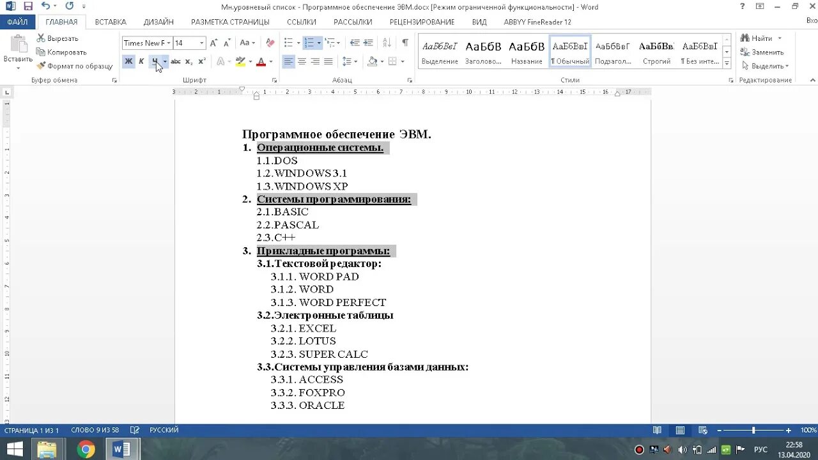Click the Copy (Копировать) button
The width and height of the screenshot is (818, 460).
click(x=61, y=52)
